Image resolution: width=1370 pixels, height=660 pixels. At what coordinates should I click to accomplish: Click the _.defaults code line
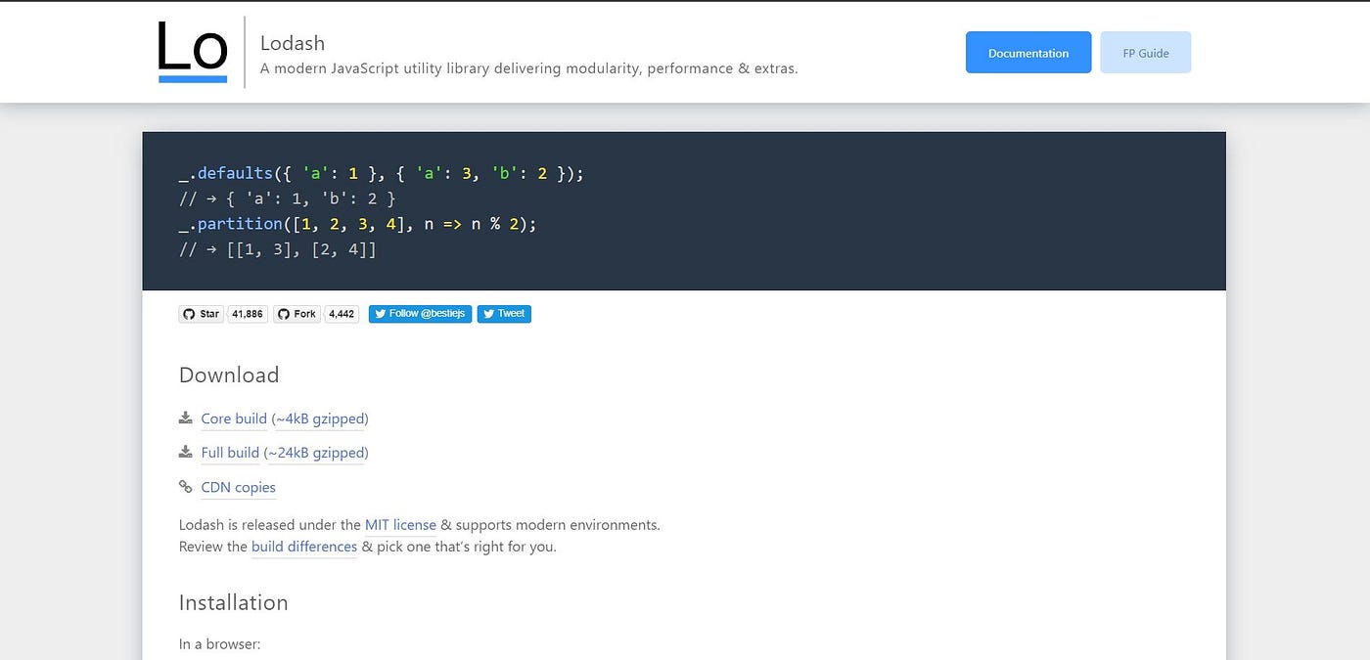coord(382,173)
